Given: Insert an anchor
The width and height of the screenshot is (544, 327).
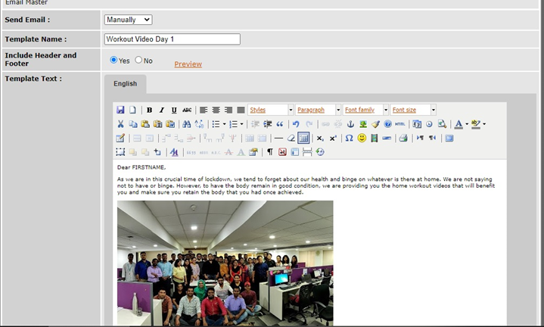Looking at the screenshot, I should coord(351,124).
